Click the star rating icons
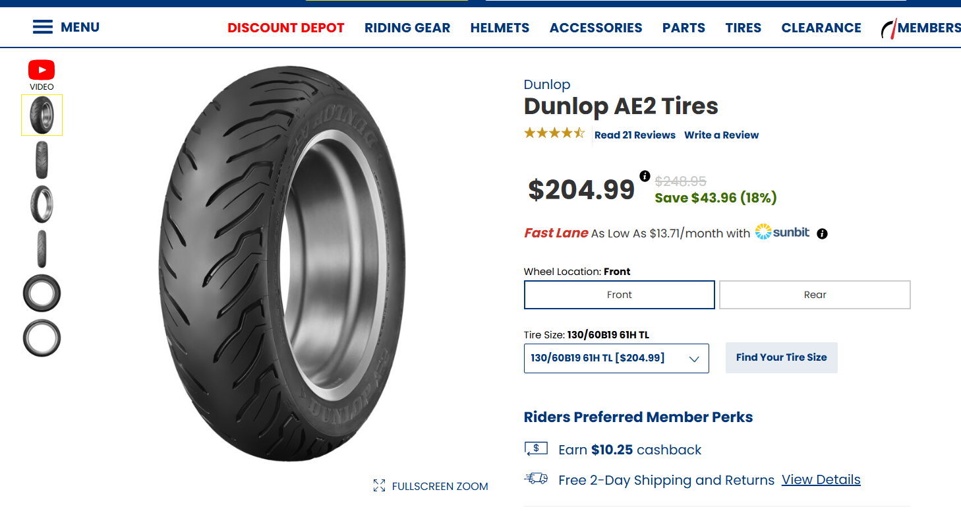This screenshot has height=521, width=961. [554, 134]
